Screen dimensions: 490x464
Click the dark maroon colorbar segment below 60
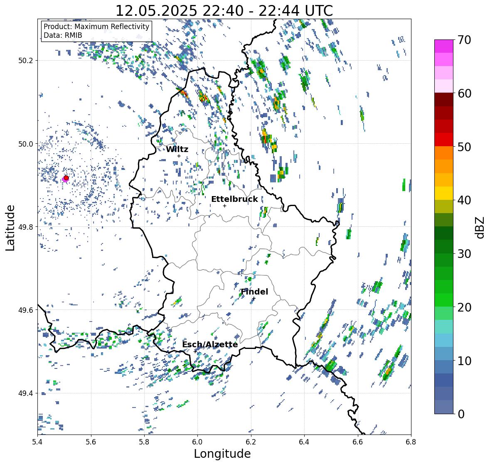coord(444,100)
